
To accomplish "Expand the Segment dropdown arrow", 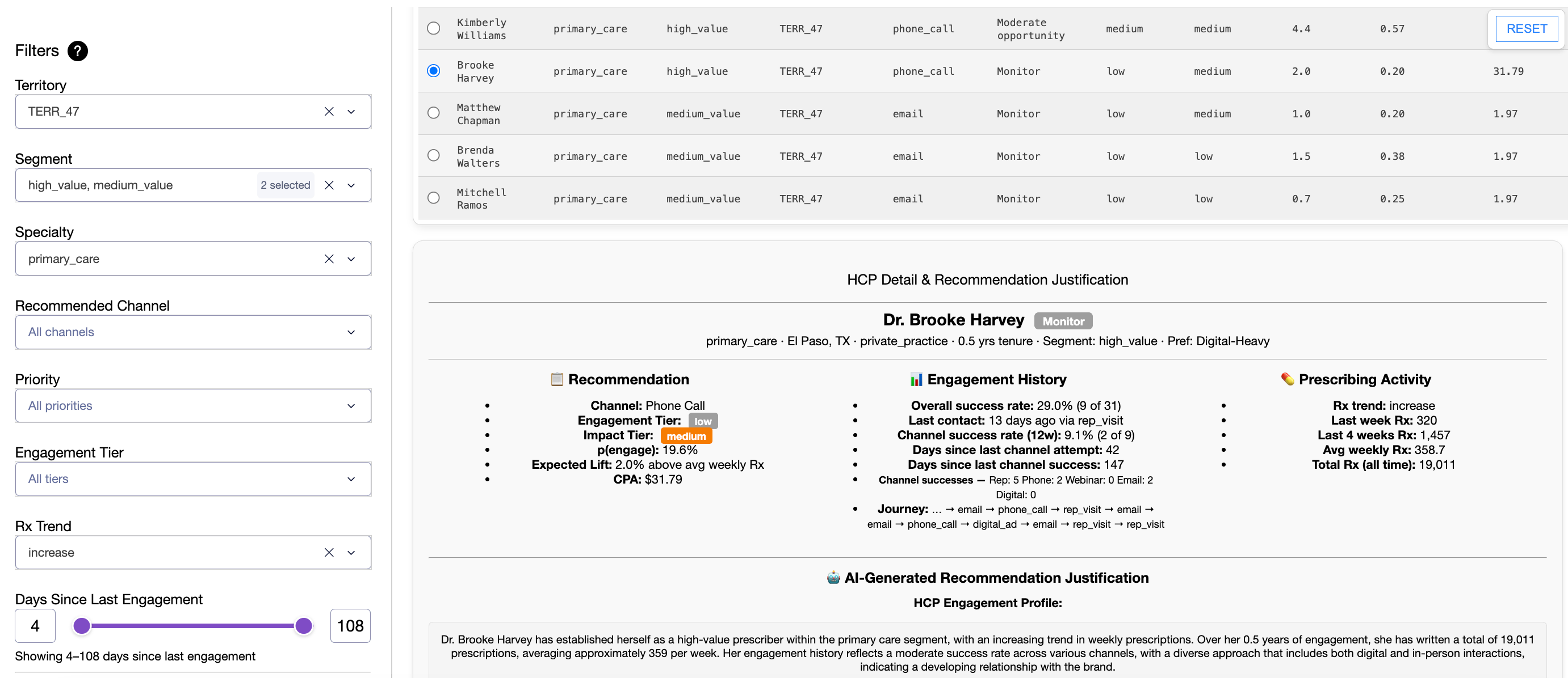I will coord(351,185).
